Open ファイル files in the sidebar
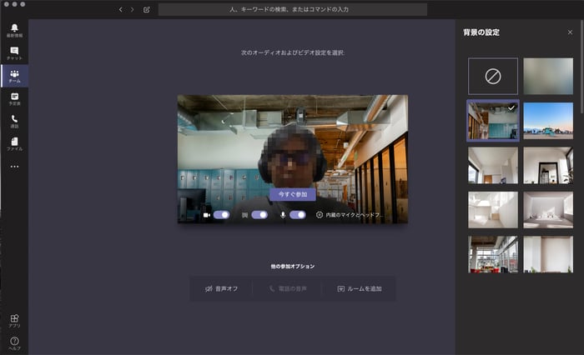This screenshot has height=355, width=584. coord(14,143)
